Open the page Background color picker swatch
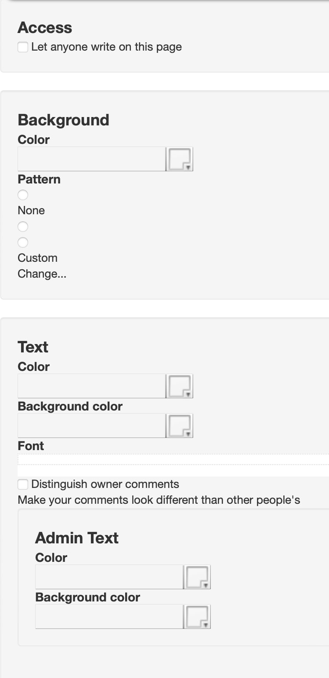 click(x=179, y=159)
